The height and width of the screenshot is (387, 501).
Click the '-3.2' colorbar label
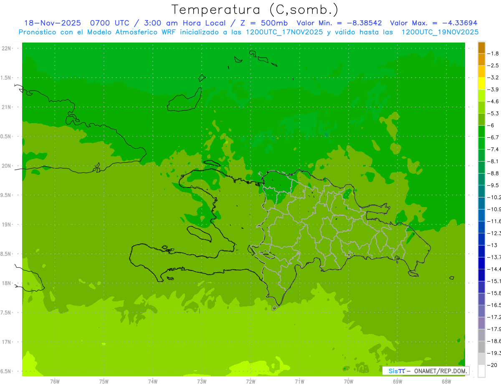point(493,78)
